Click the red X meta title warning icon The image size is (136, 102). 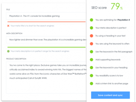(x=8, y=26)
